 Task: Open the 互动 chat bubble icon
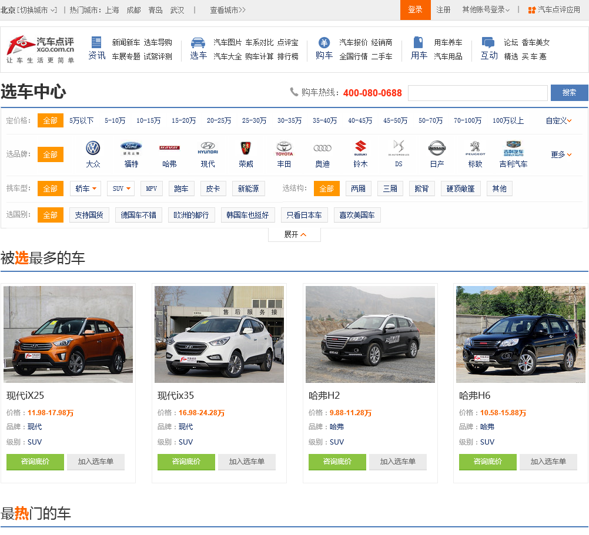(x=488, y=42)
